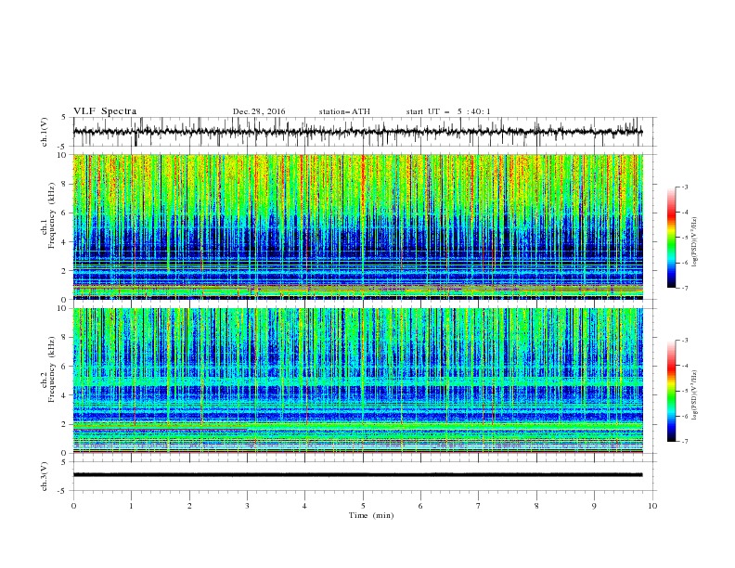
Task: Click the ch.1 PSD color bar
Action: click(672, 238)
